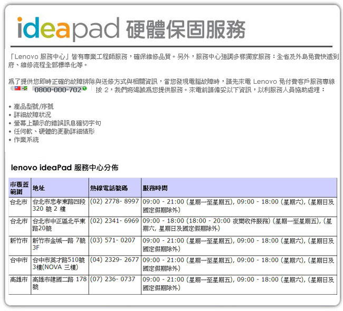Click the 市覆蓋範圍 column header
The image size is (343, 311).
[20, 188]
